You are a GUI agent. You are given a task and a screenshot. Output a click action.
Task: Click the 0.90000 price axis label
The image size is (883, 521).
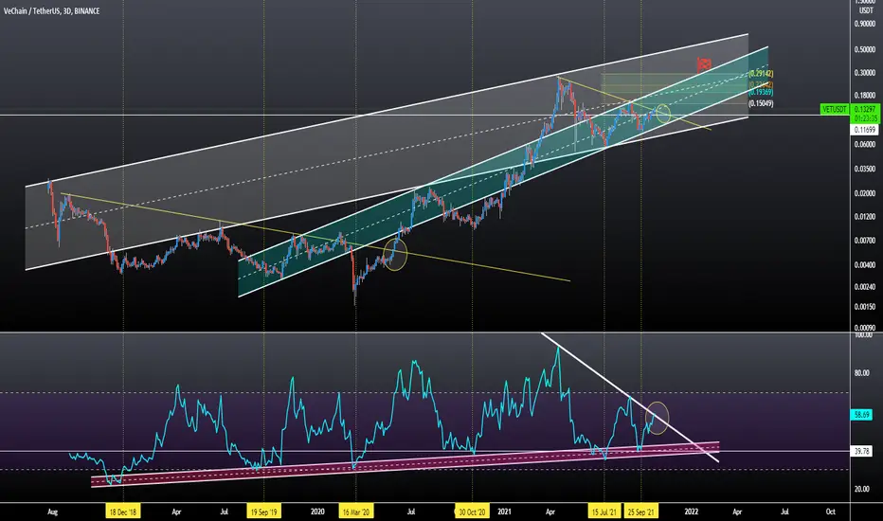pyautogui.click(x=865, y=24)
